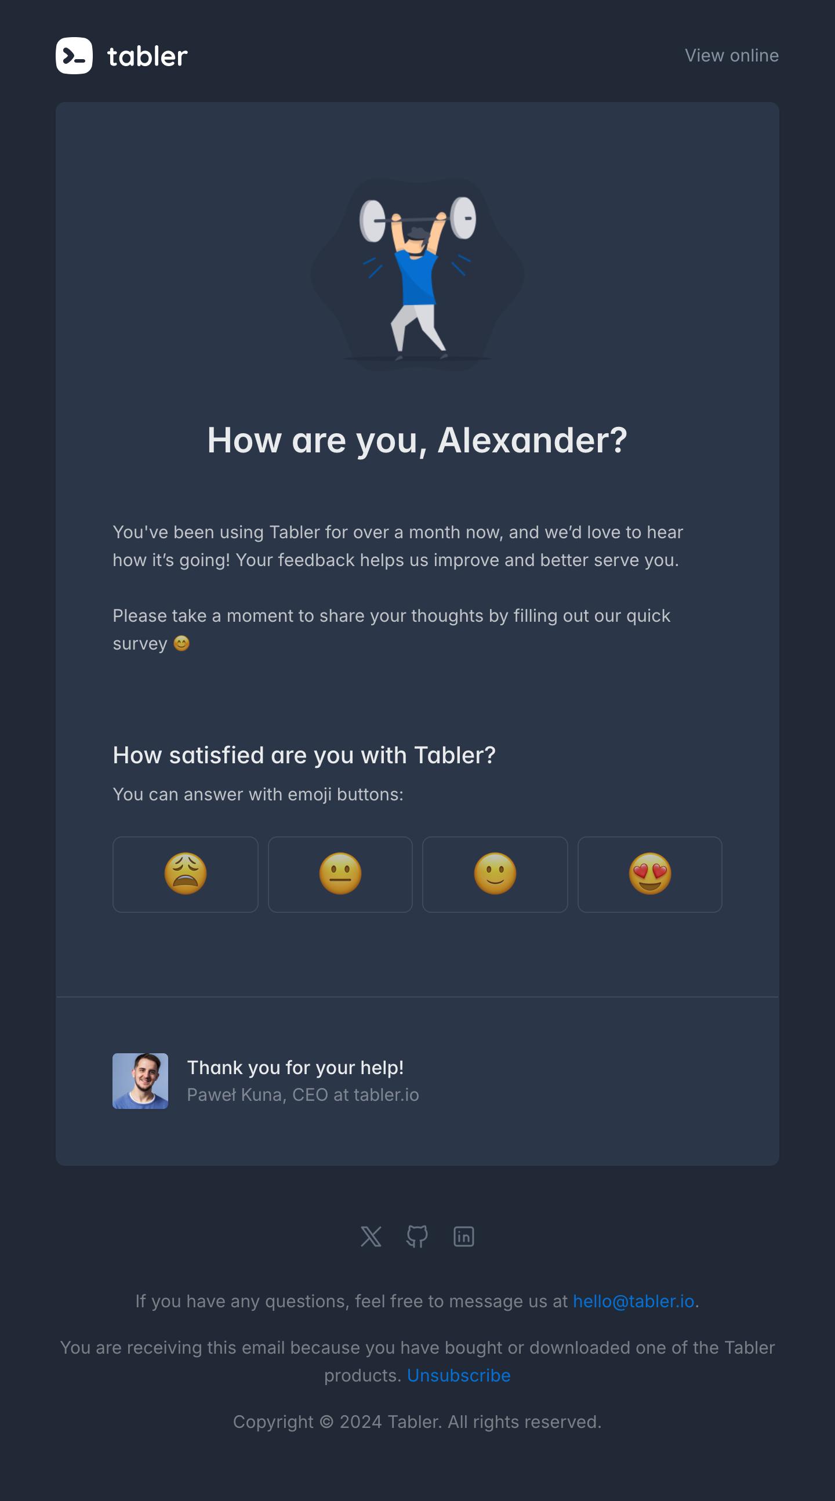Viewport: 835px width, 1501px height.
Task: Click the weightlifter illustration
Action: click(x=417, y=274)
